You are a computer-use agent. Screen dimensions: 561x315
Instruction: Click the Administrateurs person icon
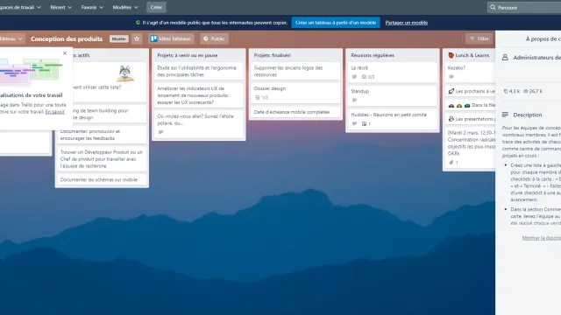(505, 58)
